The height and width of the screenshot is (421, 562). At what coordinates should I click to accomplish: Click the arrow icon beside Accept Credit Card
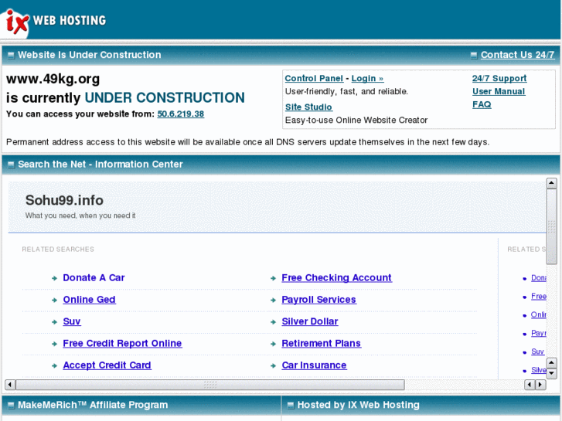coord(54,366)
